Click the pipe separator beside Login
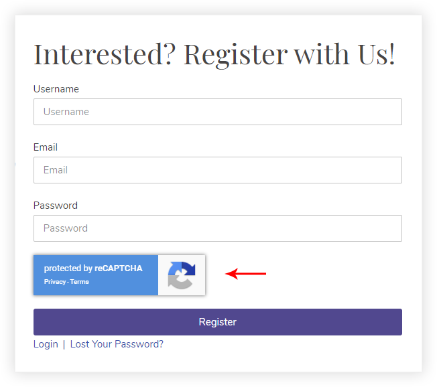 [64, 344]
